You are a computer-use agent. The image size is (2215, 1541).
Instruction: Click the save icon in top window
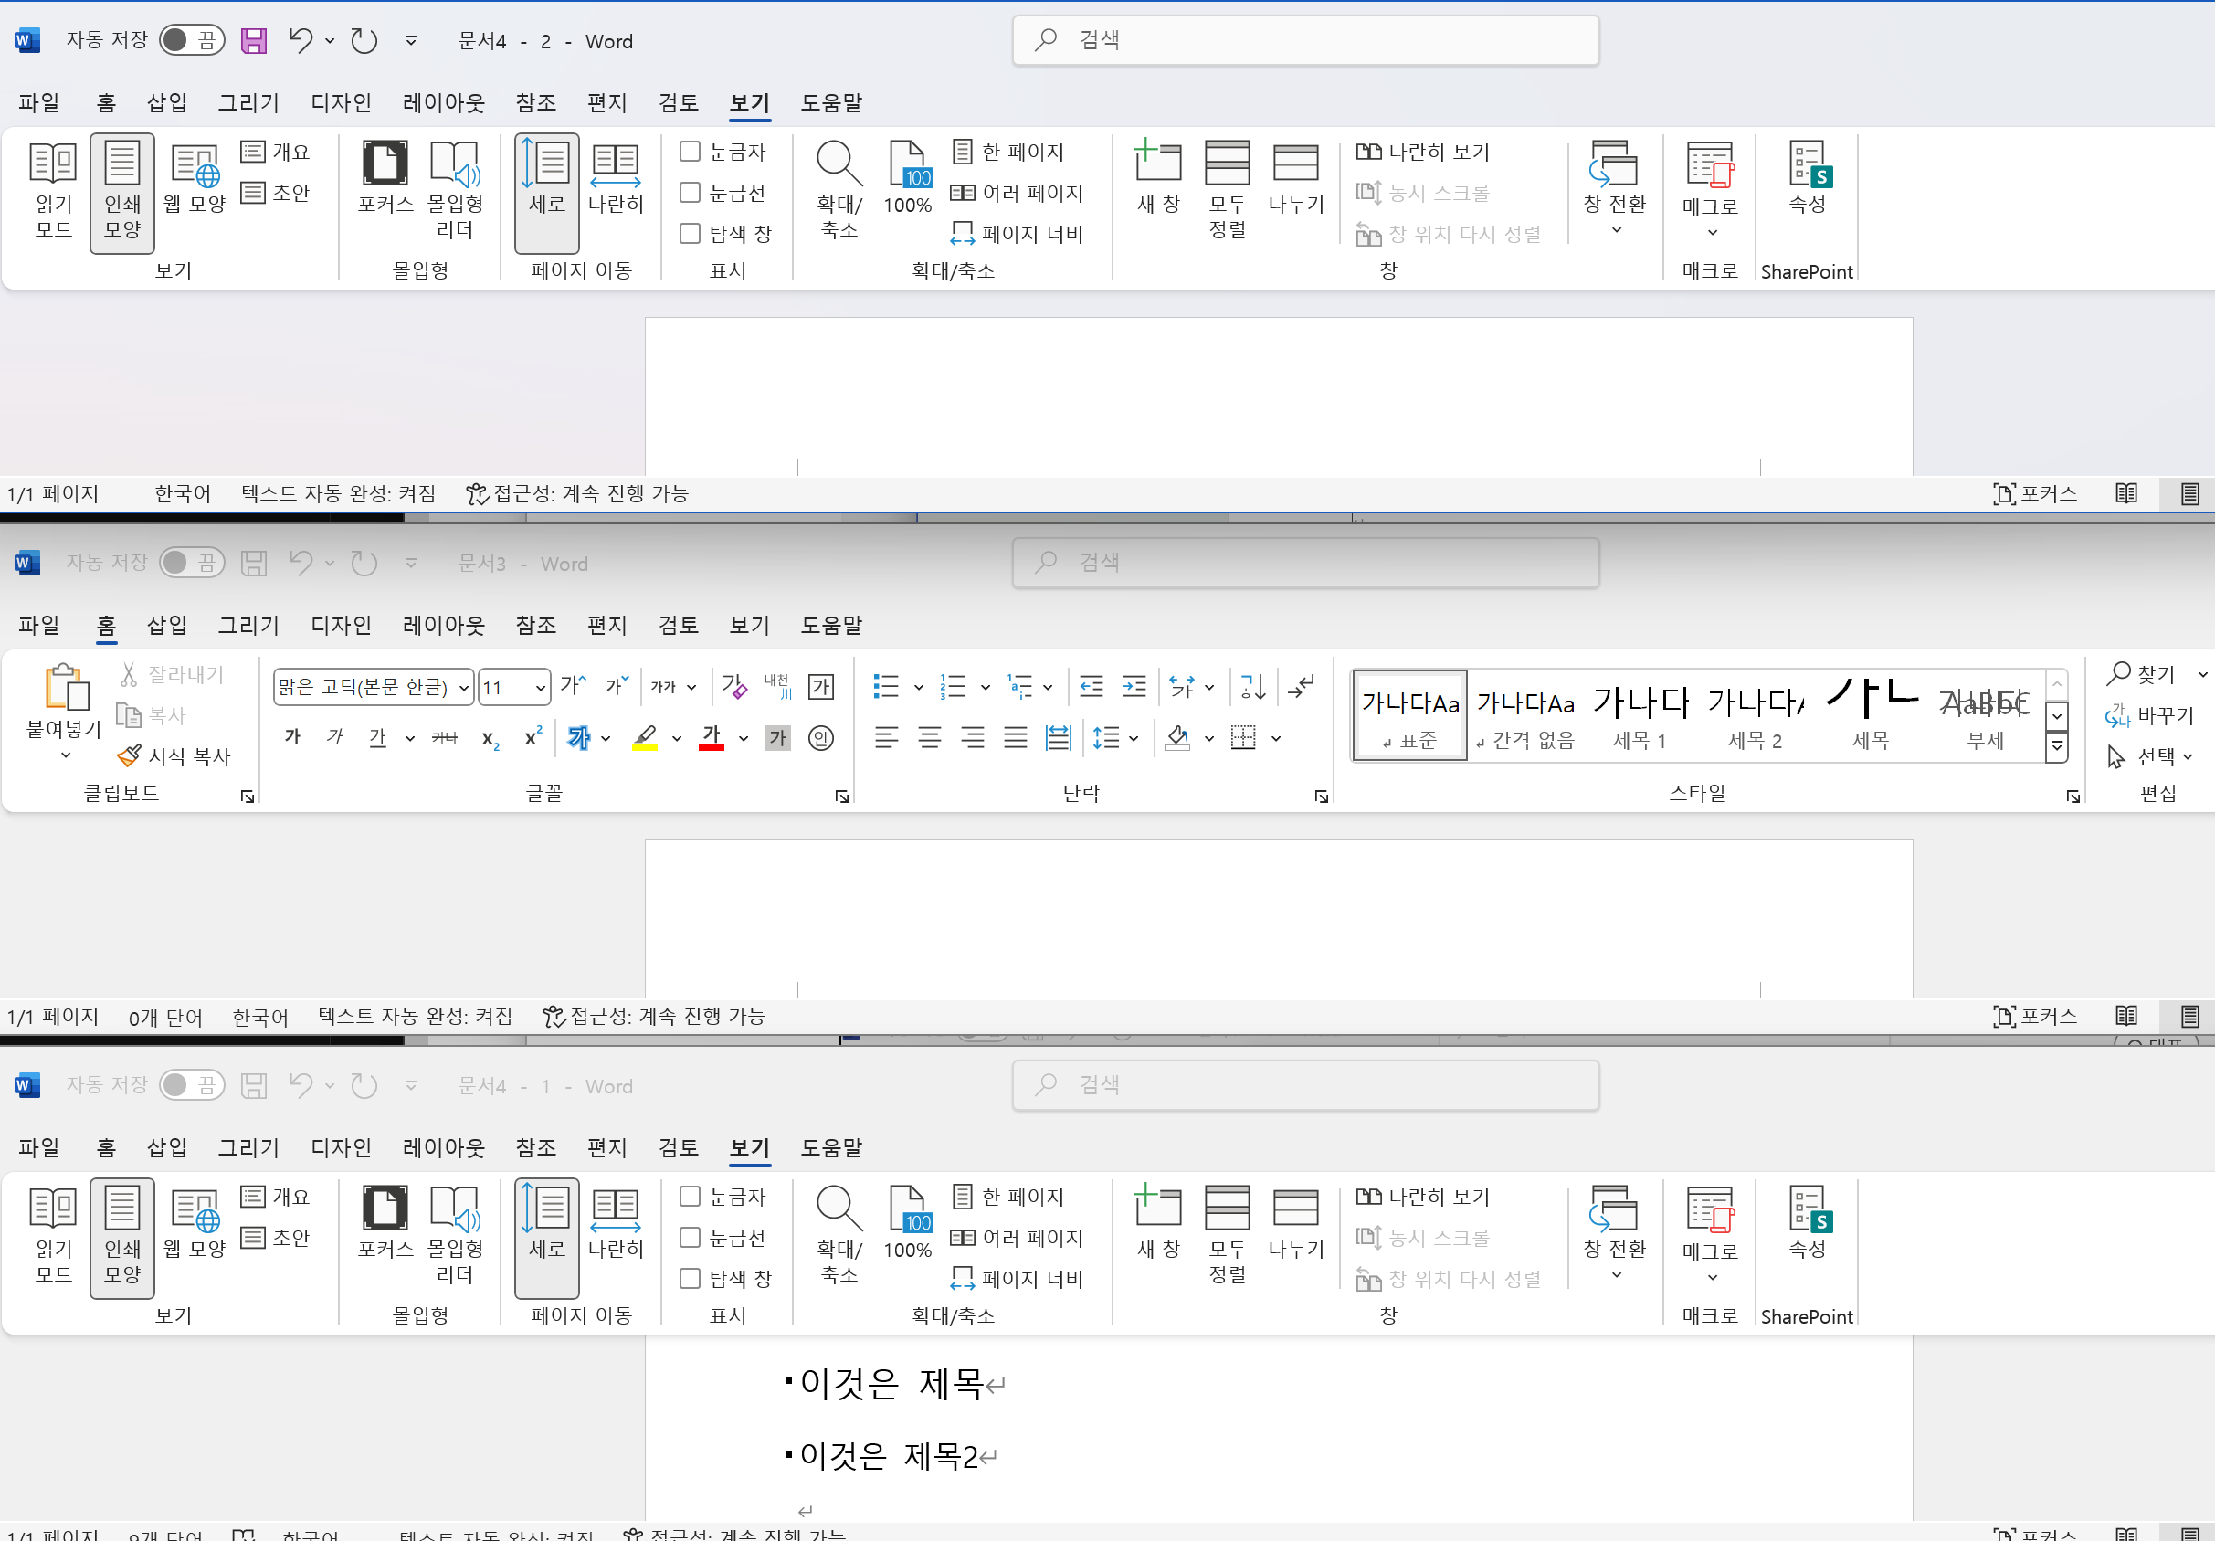254,40
